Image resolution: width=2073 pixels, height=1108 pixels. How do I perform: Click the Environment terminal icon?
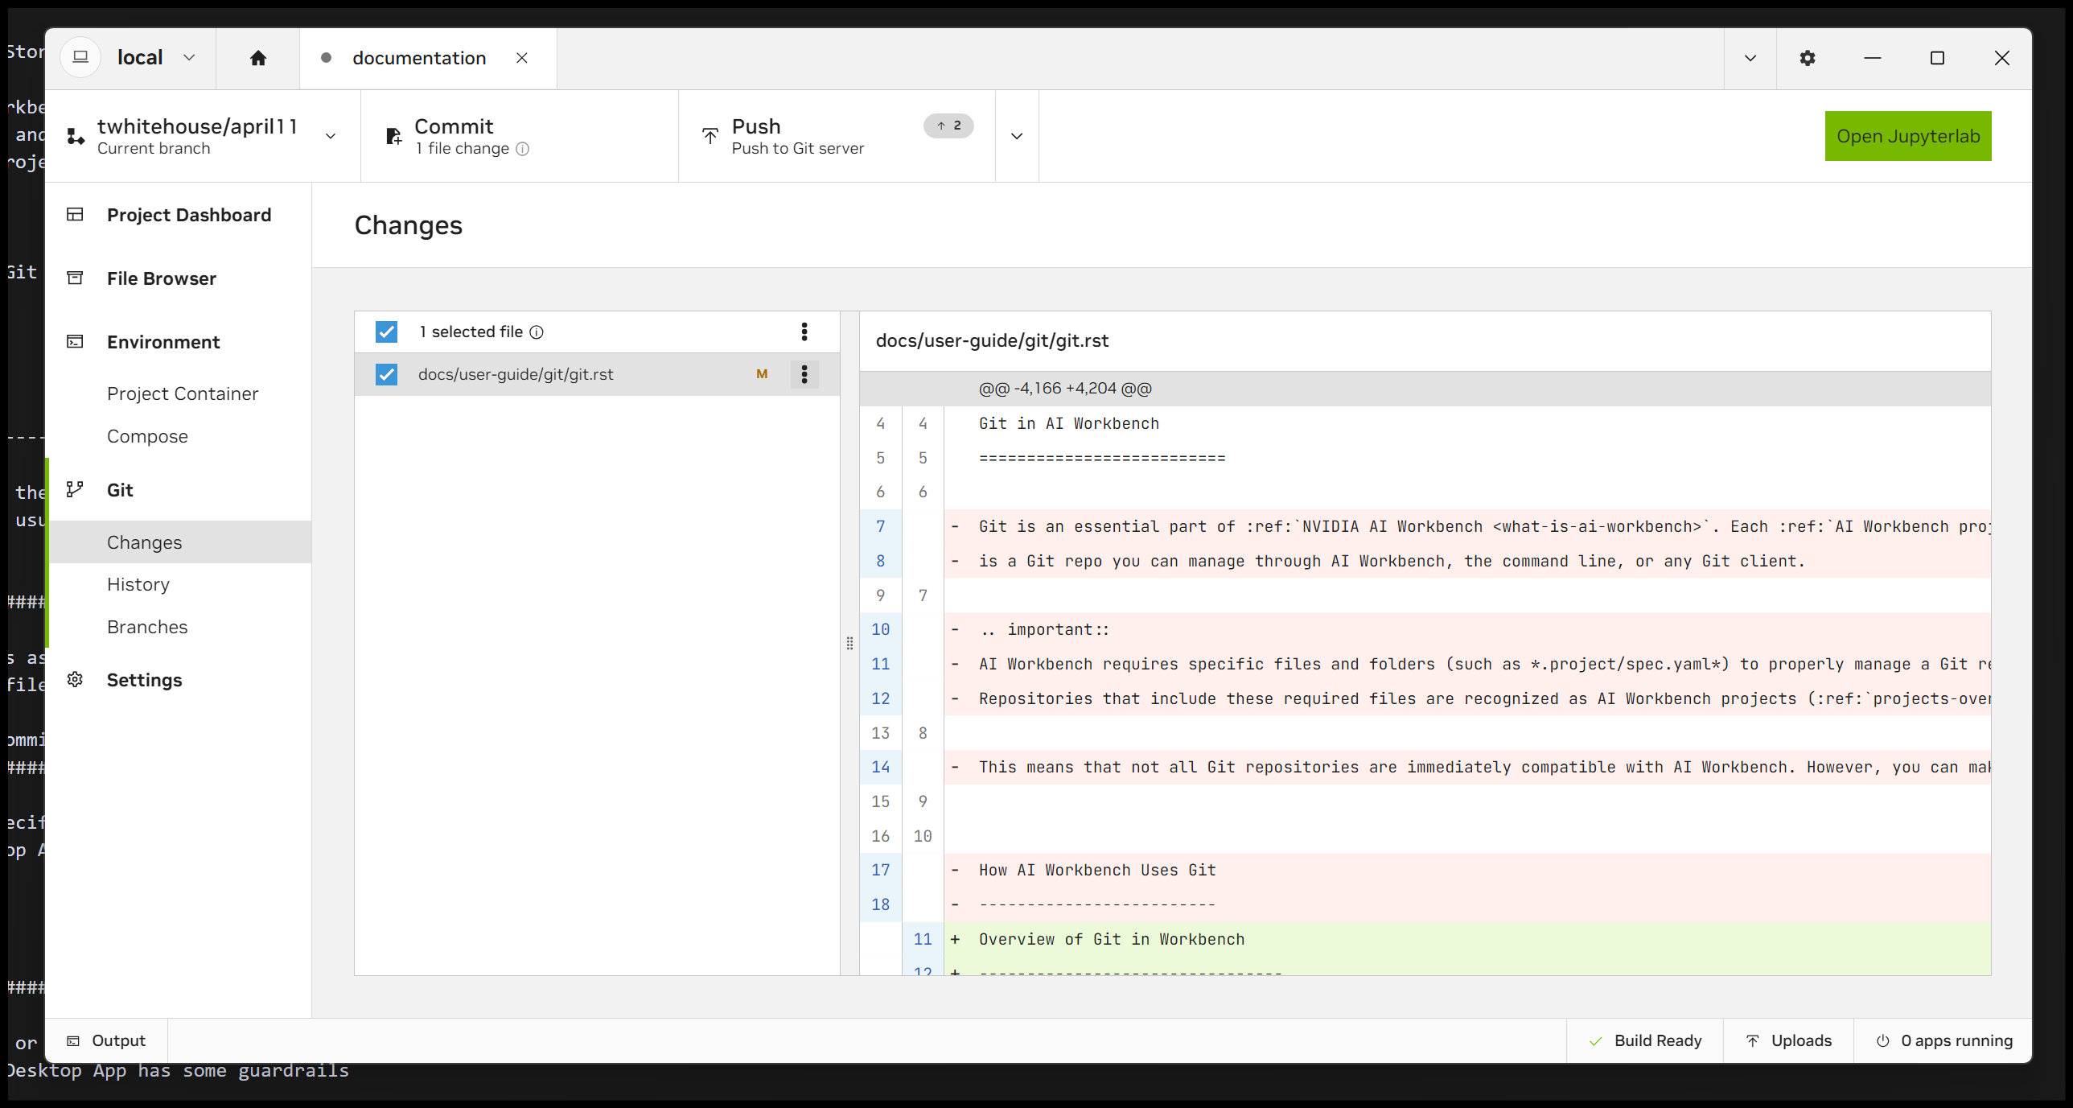75,341
